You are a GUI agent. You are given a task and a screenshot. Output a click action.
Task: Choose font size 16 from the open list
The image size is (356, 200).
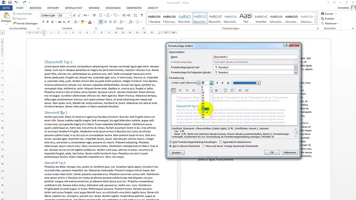point(203,103)
